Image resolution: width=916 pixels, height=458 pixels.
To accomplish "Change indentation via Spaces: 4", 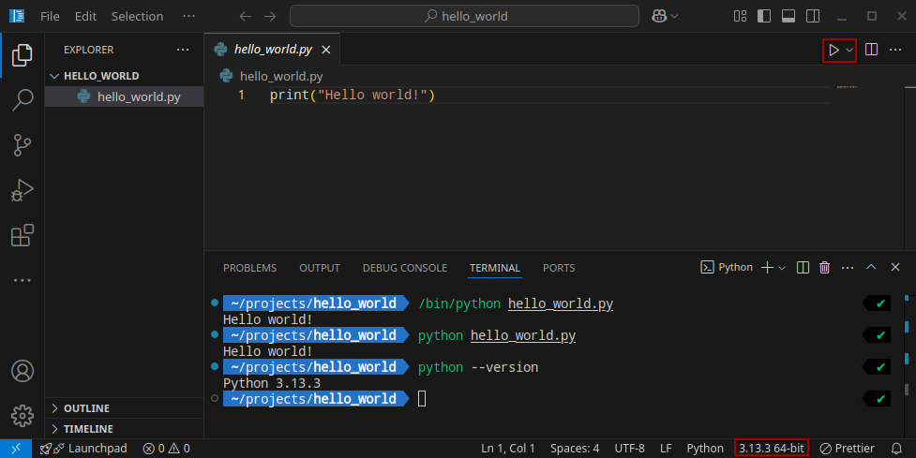I will 574,448.
